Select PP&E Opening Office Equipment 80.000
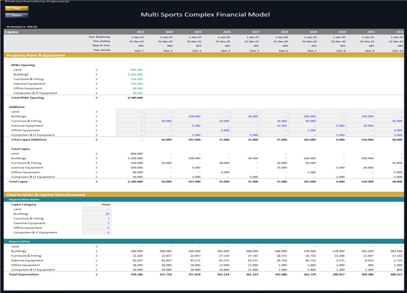The width and height of the screenshot is (407, 293). (138, 88)
